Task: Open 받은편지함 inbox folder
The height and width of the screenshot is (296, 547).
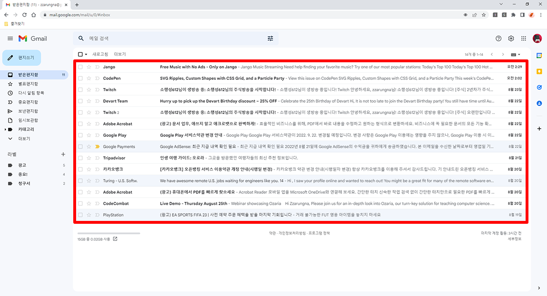Action: click(x=34, y=75)
